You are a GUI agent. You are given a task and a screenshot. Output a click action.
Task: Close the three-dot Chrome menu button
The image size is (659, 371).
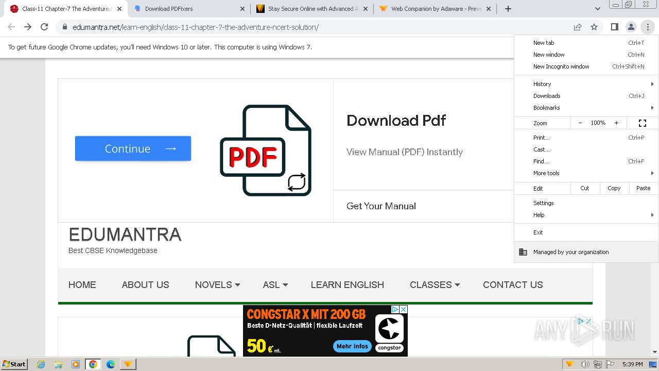click(648, 27)
